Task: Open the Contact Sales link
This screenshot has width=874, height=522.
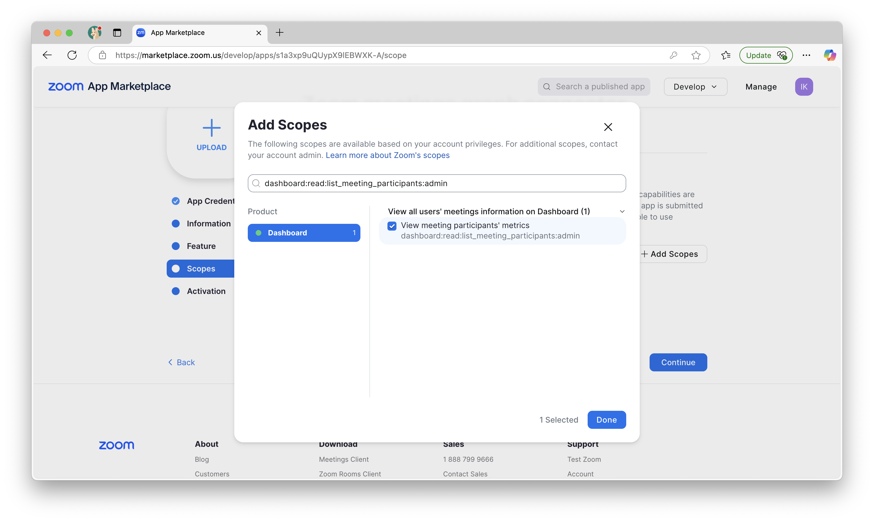Action: point(465,474)
